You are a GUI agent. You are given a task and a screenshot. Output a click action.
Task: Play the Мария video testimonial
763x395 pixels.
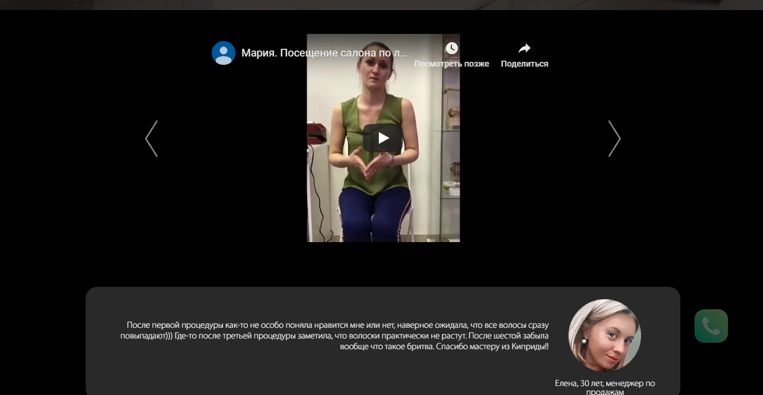pyautogui.click(x=383, y=138)
